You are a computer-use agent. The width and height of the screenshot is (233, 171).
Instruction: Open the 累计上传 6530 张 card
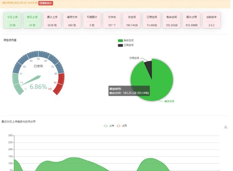[52, 21]
